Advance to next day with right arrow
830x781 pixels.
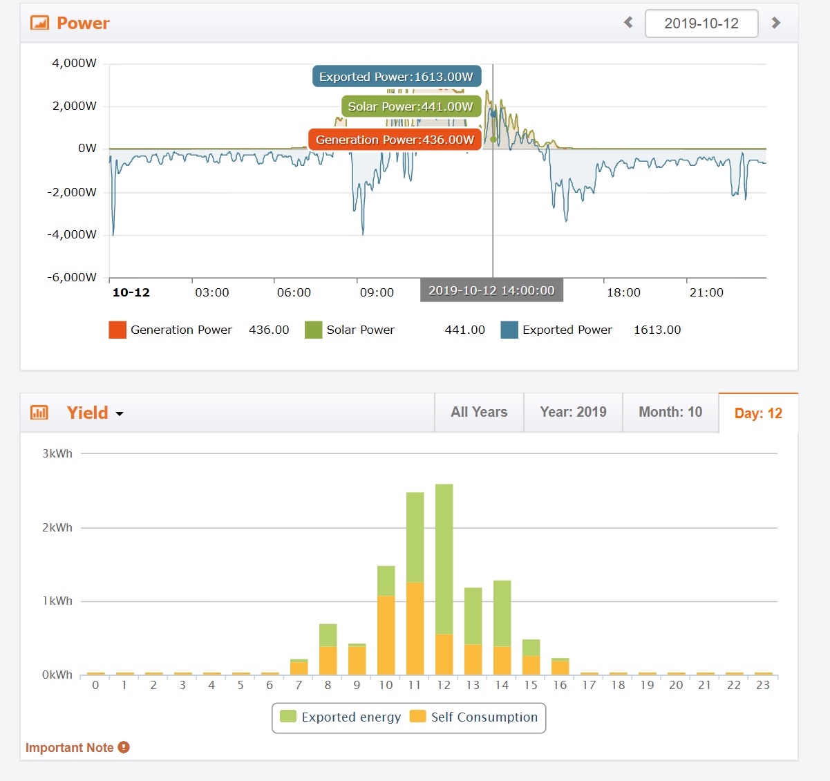point(776,23)
